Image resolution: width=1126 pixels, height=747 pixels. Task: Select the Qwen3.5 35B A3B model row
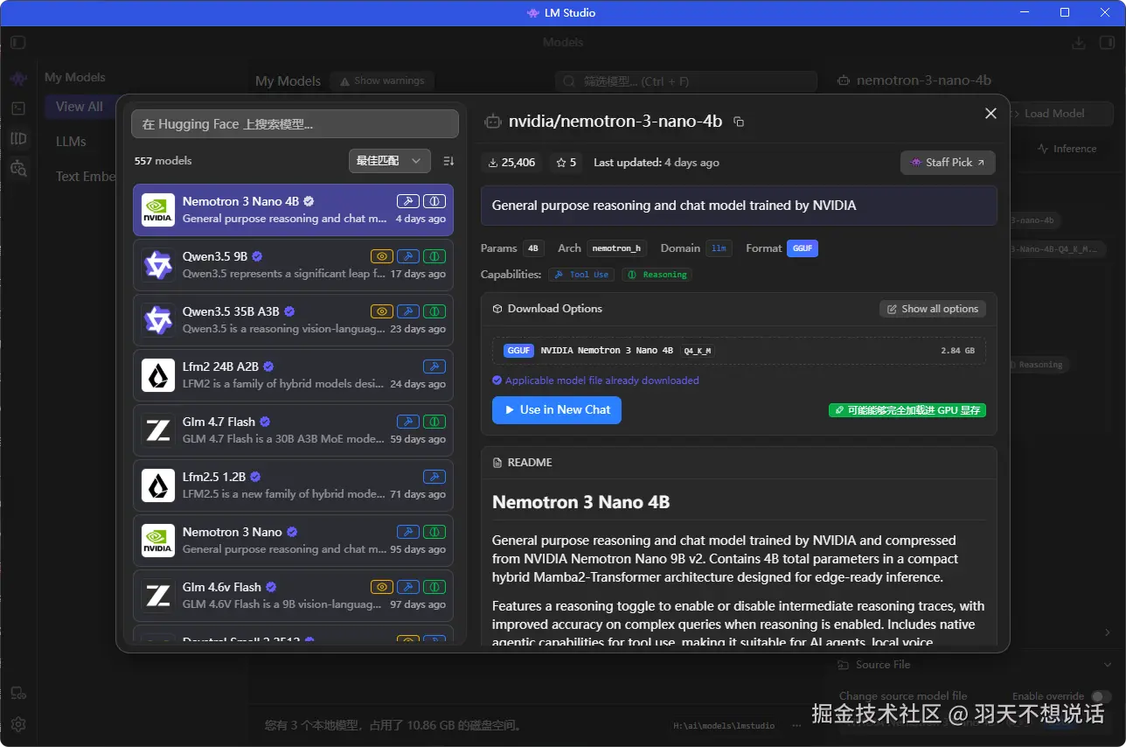(x=293, y=320)
